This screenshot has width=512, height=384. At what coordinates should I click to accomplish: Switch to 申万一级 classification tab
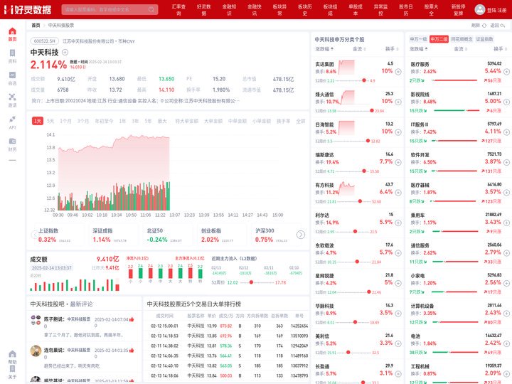point(418,39)
